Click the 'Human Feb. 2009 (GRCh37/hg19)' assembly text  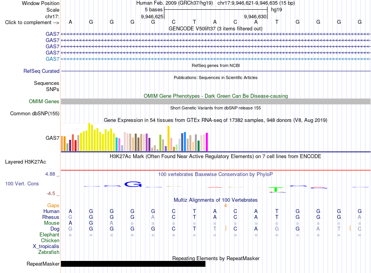coord(175,3)
